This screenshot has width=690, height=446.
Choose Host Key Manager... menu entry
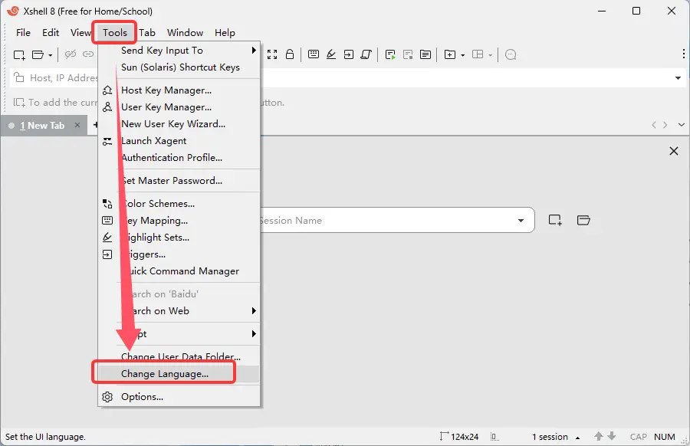coord(166,90)
